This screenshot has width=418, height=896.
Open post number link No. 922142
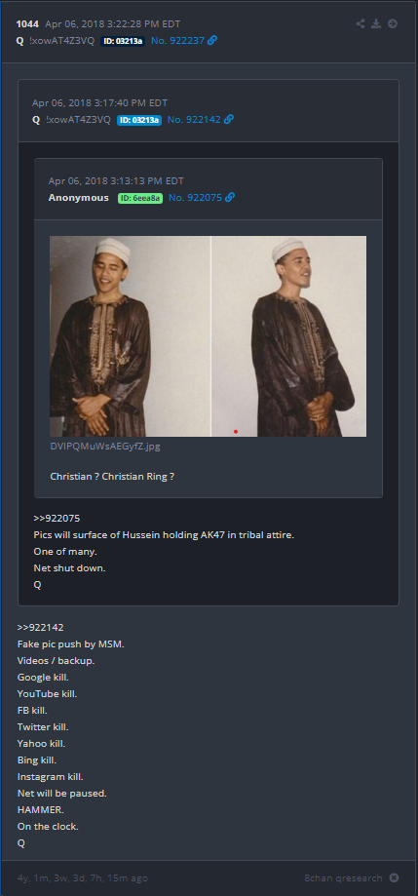194,119
